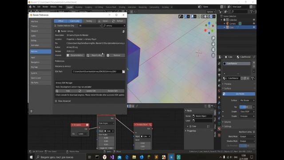Open the Render menu in Blender
This screenshot has height=160, width=284.
(45, 7)
